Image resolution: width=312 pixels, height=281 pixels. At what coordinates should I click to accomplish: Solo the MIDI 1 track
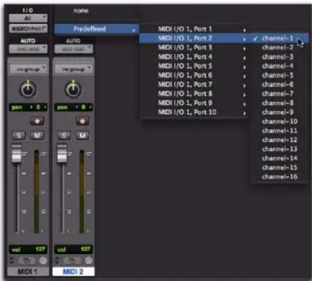(19, 136)
